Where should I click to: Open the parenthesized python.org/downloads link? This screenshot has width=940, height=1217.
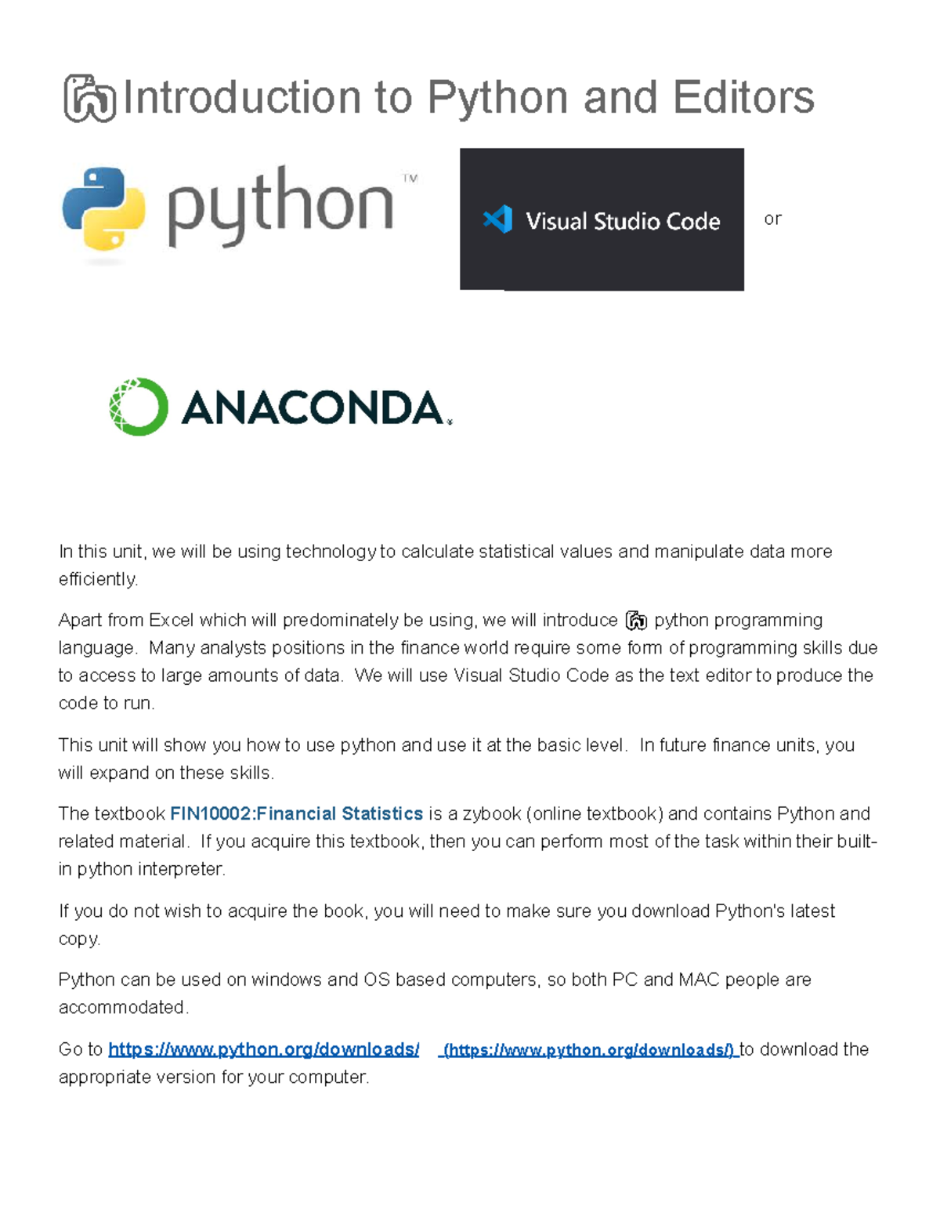pyautogui.click(x=590, y=1050)
